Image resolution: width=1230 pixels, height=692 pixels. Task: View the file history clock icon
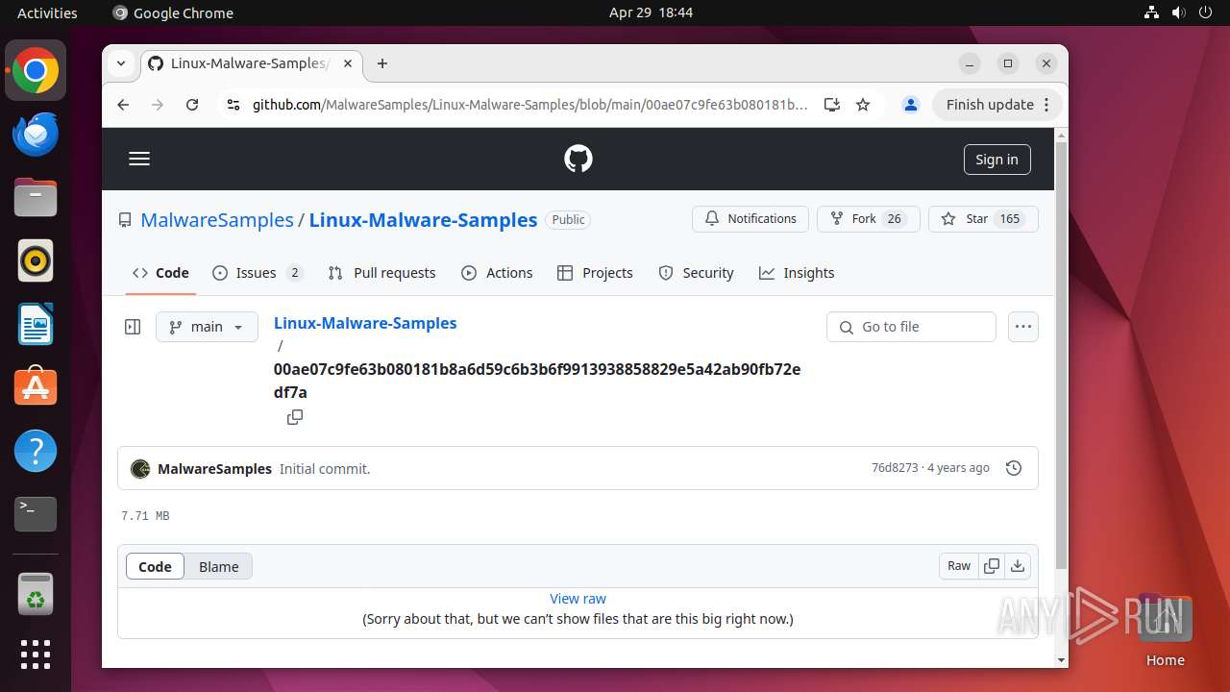point(1013,468)
